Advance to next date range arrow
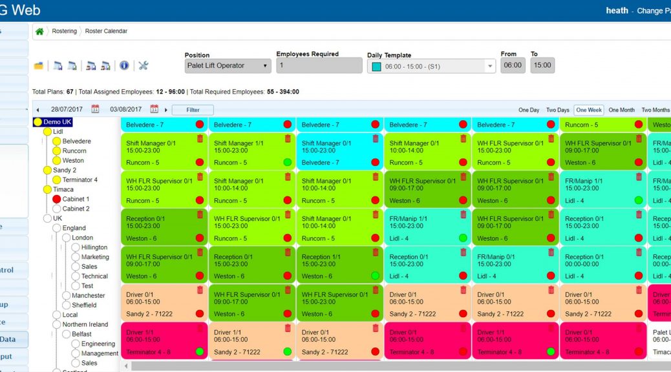This screenshot has width=671, height=372. (x=166, y=110)
